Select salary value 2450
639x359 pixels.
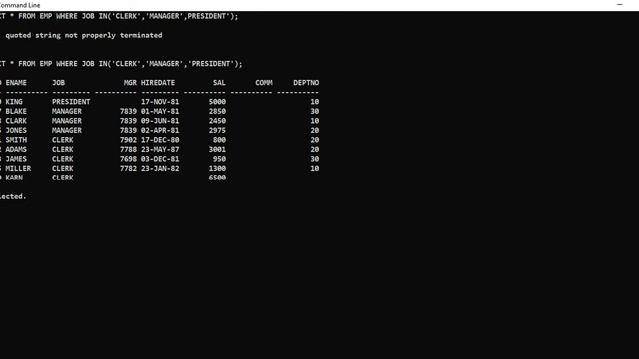pyautogui.click(x=217, y=121)
